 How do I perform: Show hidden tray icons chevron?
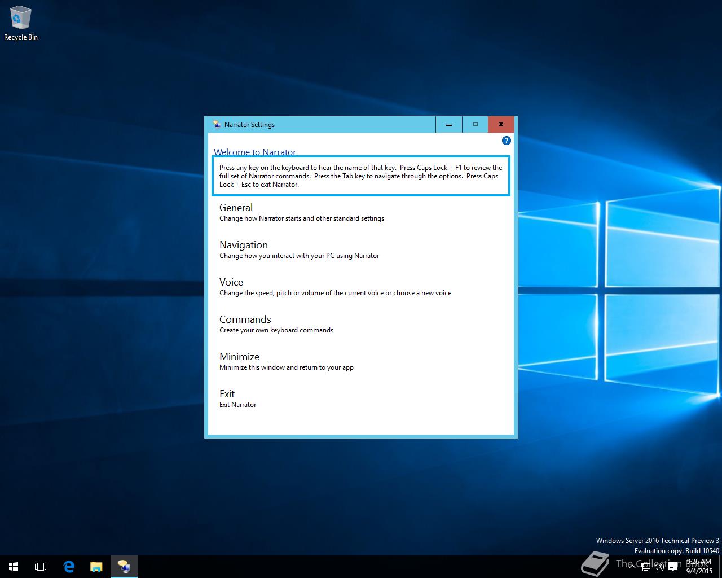(631, 567)
